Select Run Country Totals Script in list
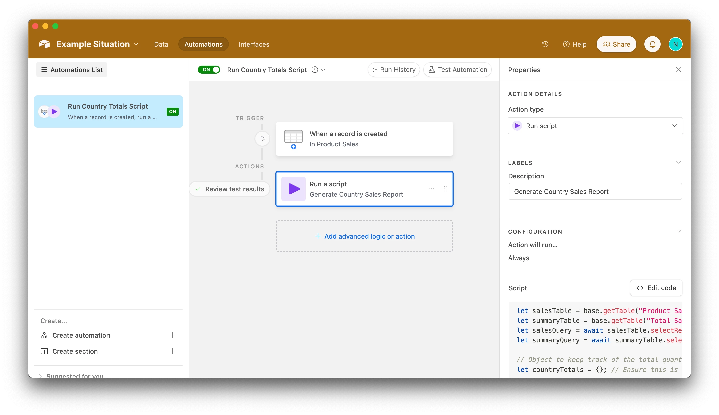719x415 pixels. click(109, 111)
